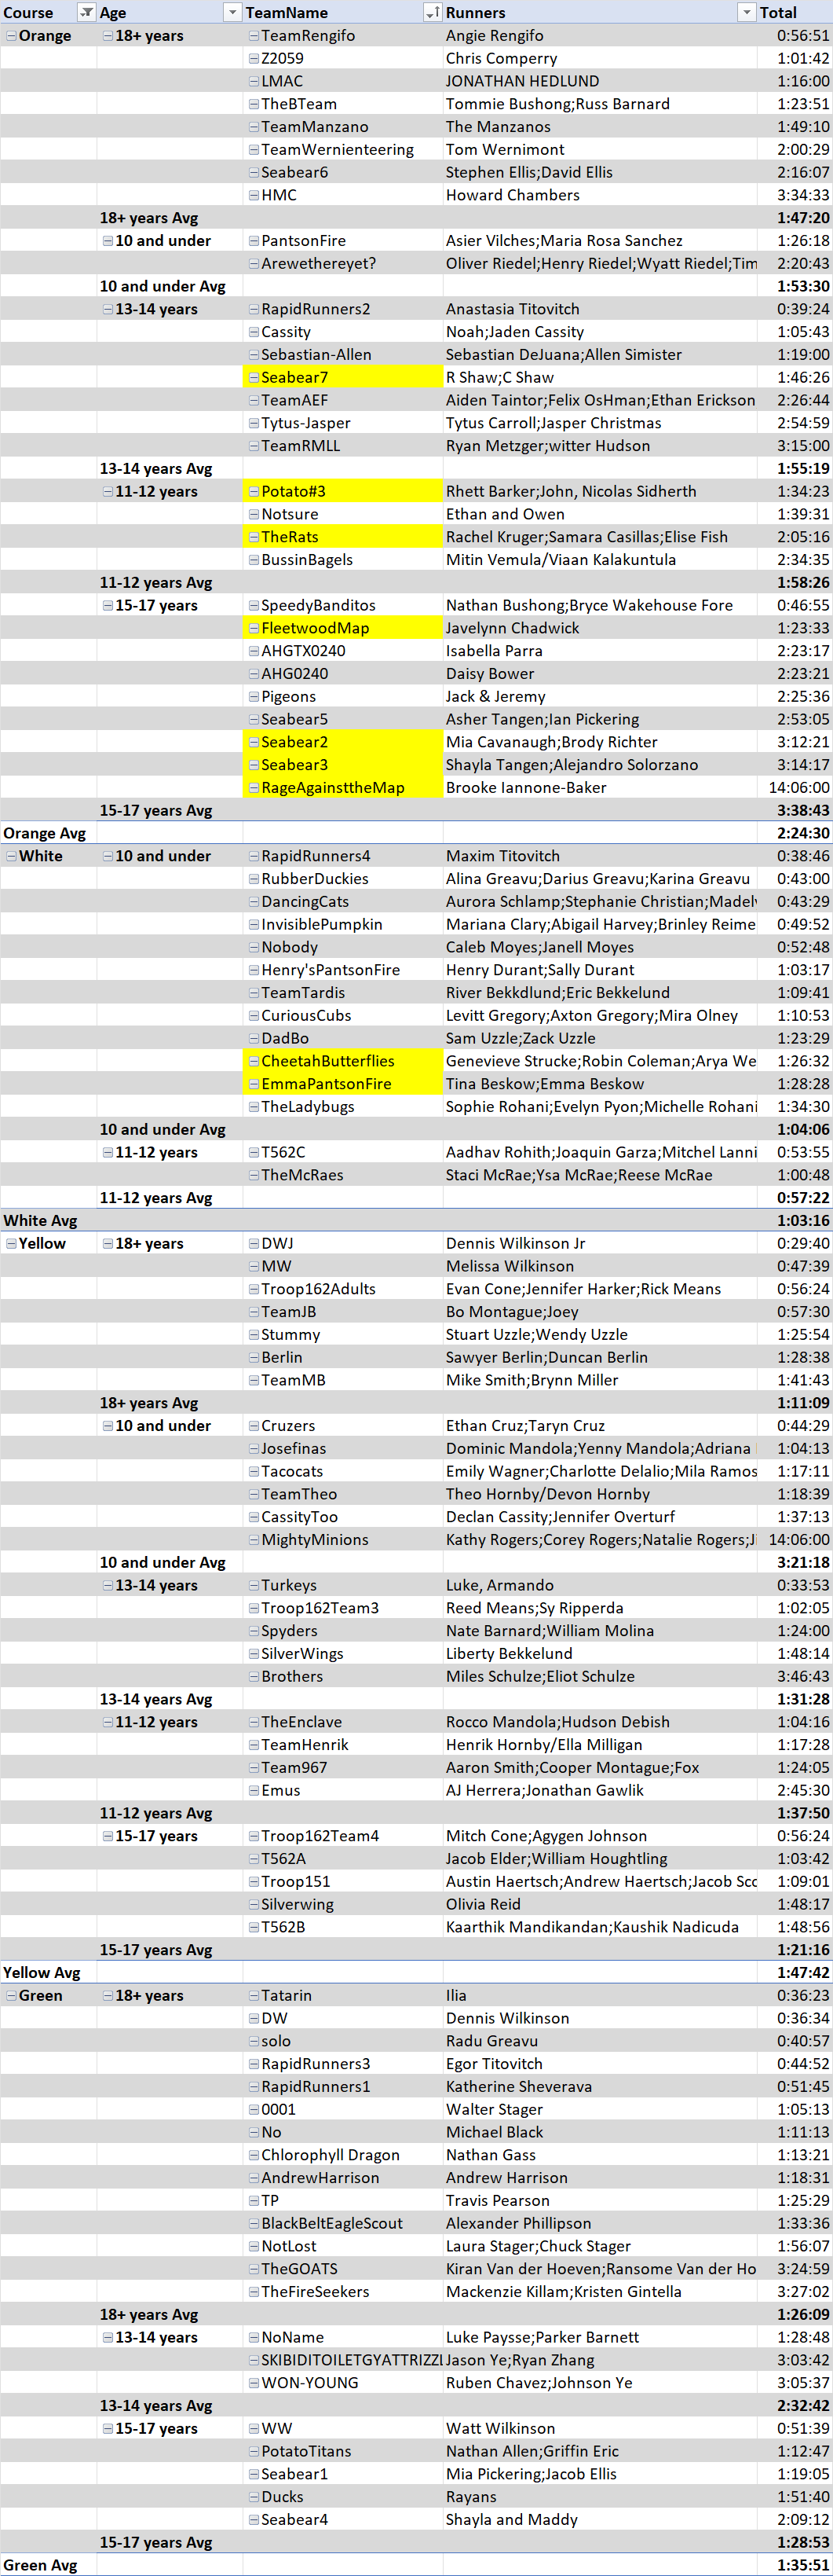Image resolution: width=833 pixels, height=2576 pixels.
Task: Select runner cell Liberty Bekkelund
Action: (599, 1653)
